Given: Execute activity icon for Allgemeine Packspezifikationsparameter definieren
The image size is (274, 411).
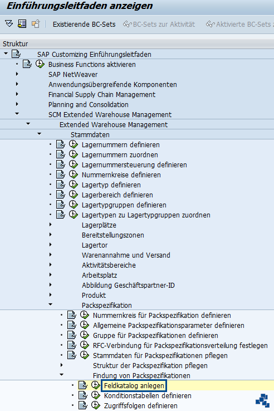Looking at the screenshot, I should coord(85,325).
